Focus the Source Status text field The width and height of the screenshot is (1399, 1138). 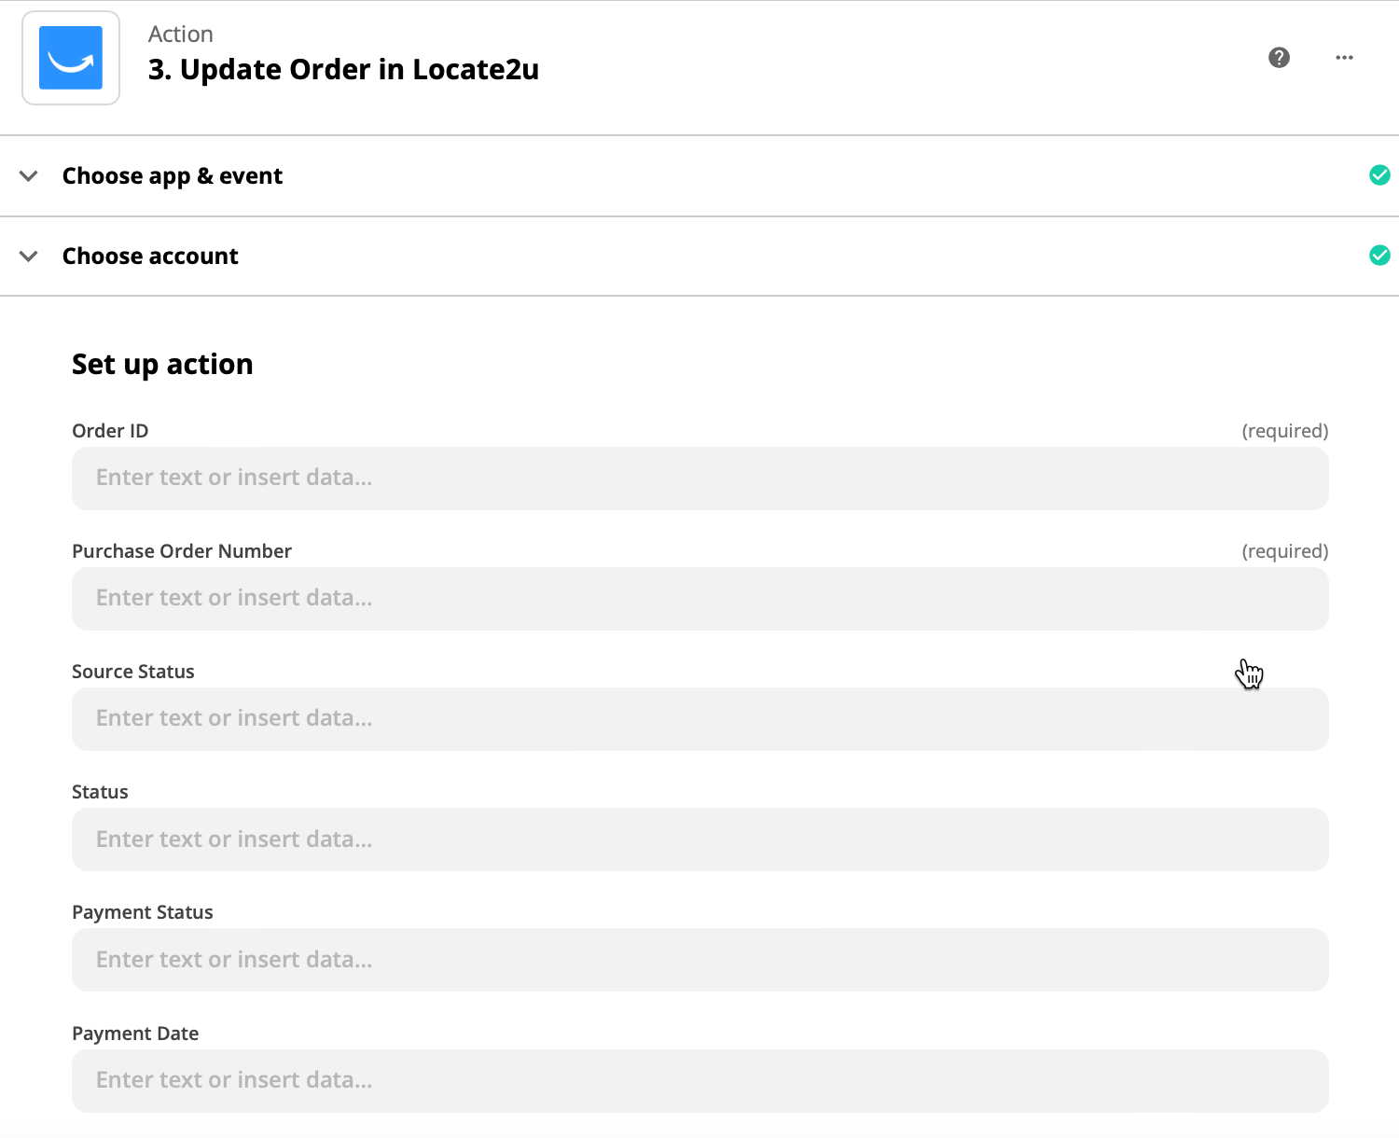[700, 719]
